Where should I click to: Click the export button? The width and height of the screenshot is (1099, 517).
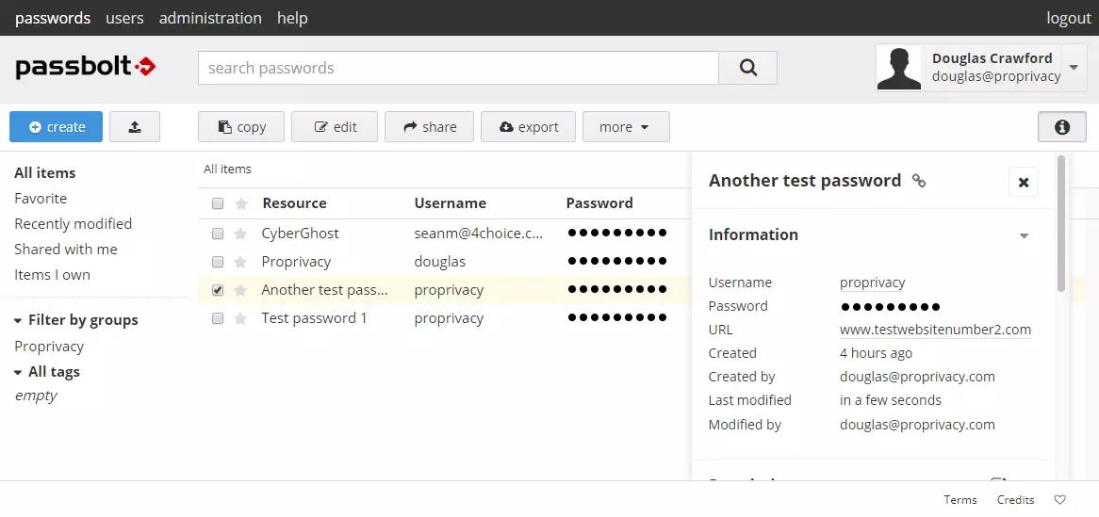pos(528,127)
